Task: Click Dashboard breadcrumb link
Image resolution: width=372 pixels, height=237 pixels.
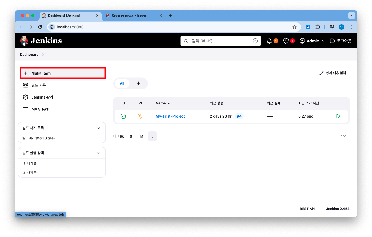Action: 29,55
